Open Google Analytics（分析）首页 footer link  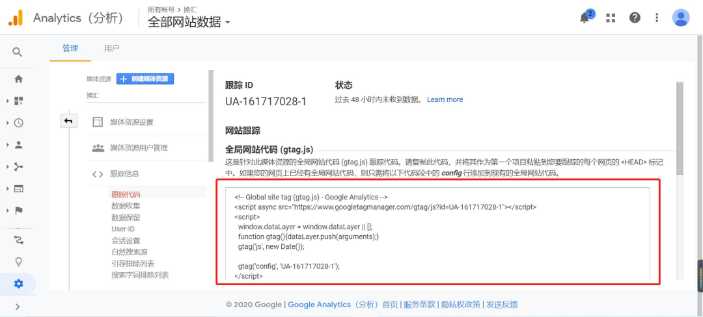point(343,305)
